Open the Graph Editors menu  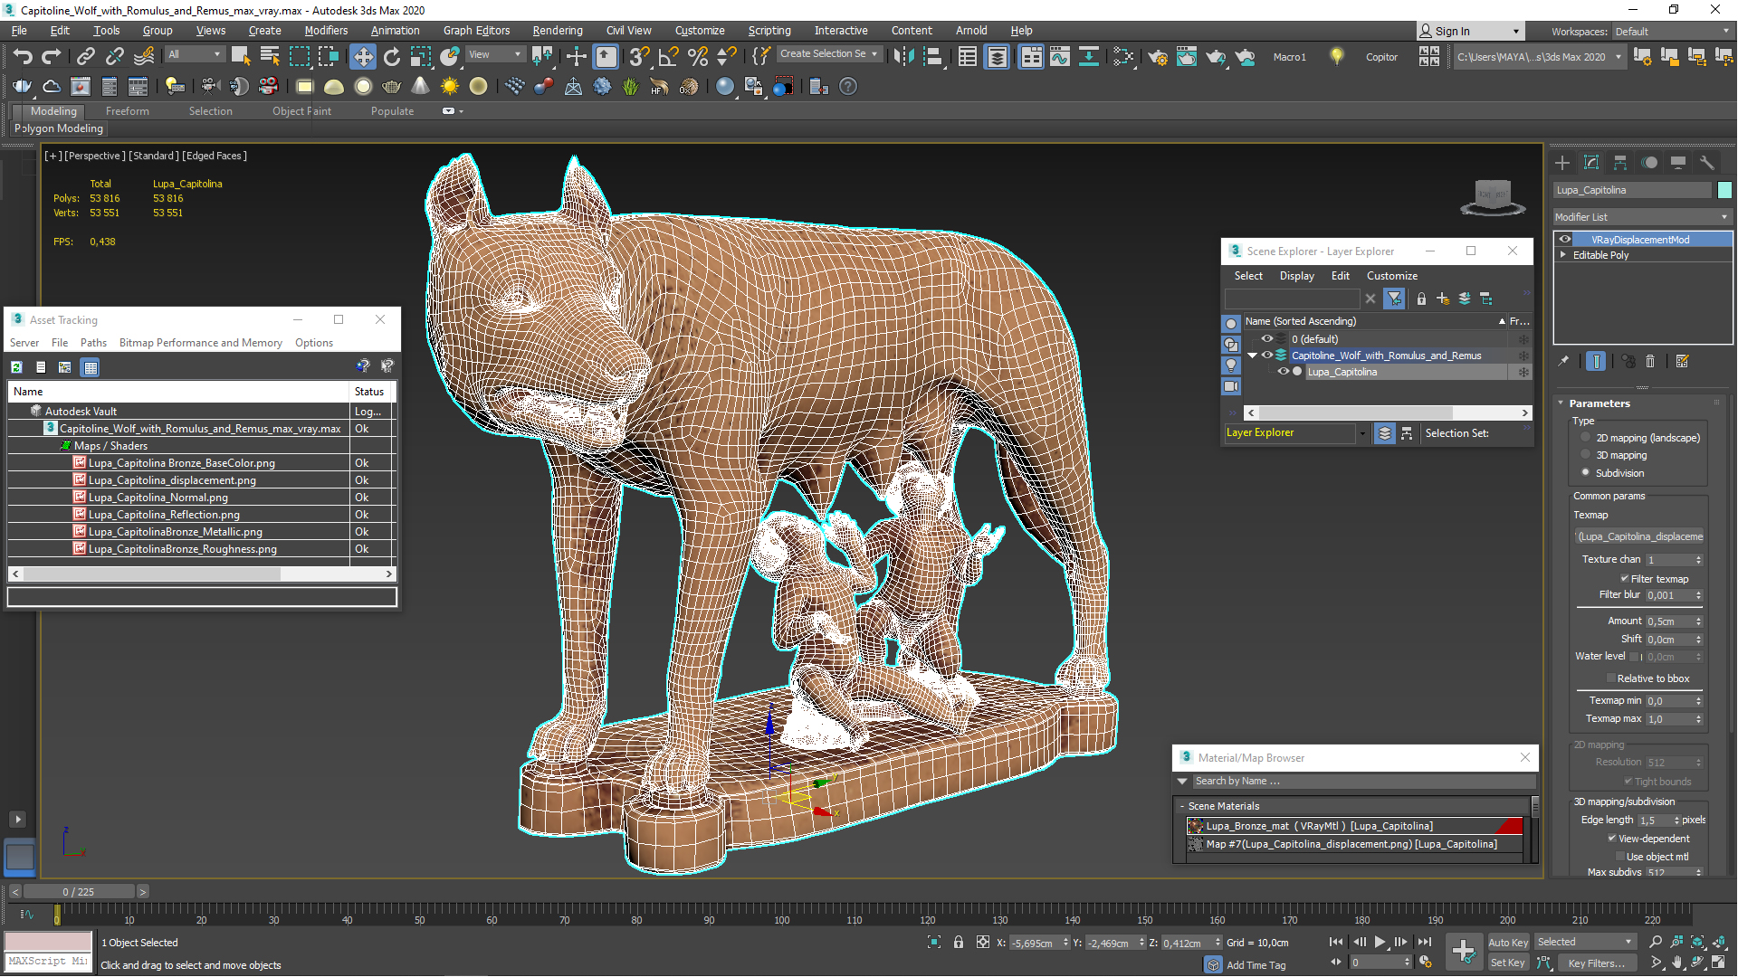click(x=476, y=31)
